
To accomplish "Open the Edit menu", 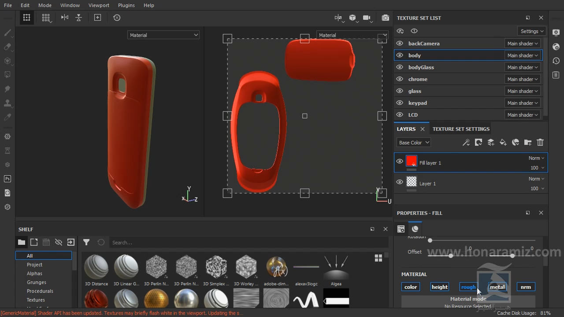I will click(x=25, y=5).
